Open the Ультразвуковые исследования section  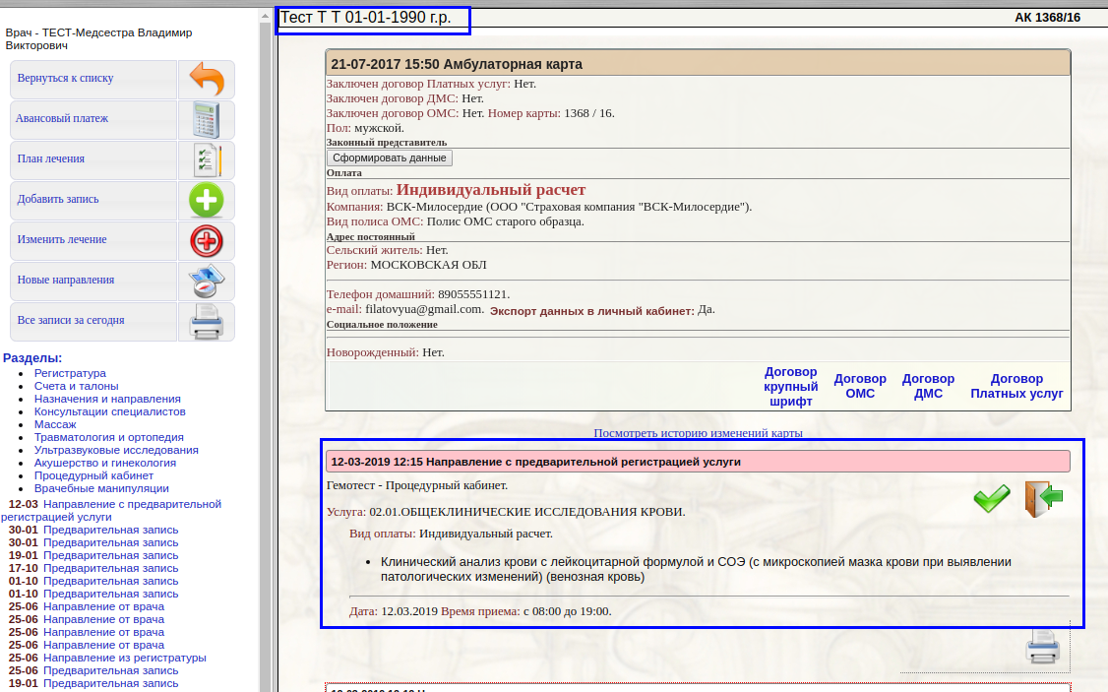click(116, 450)
